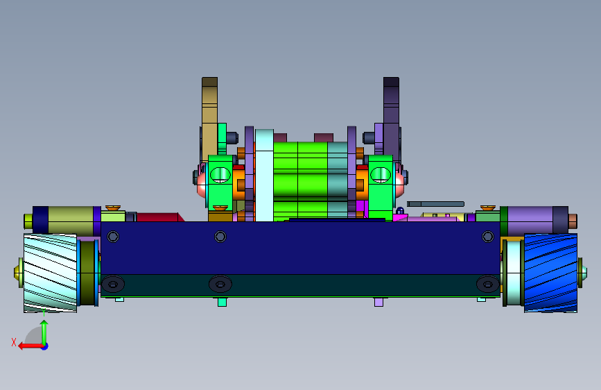Screen dimensions: 601x390
Task: Select the olive ring beside the white gear
Action: click(88, 273)
